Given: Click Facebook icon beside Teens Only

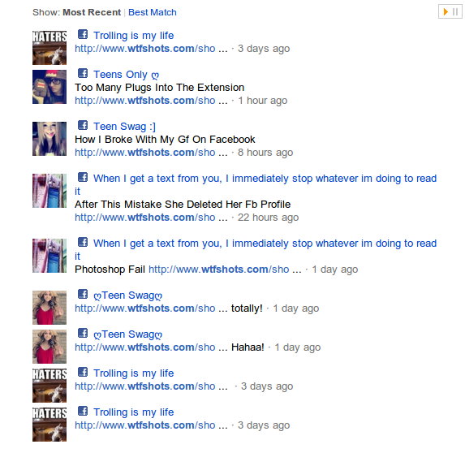Looking at the screenshot, I should point(83,73).
